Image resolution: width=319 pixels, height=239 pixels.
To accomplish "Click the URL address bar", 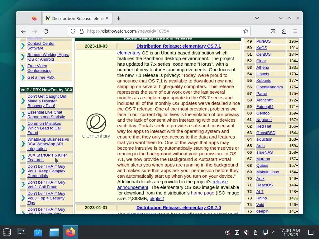I will [x=159, y=31].
